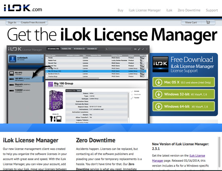
Task: Go to Zero Downtime nav item
Action: click(189, 10)
